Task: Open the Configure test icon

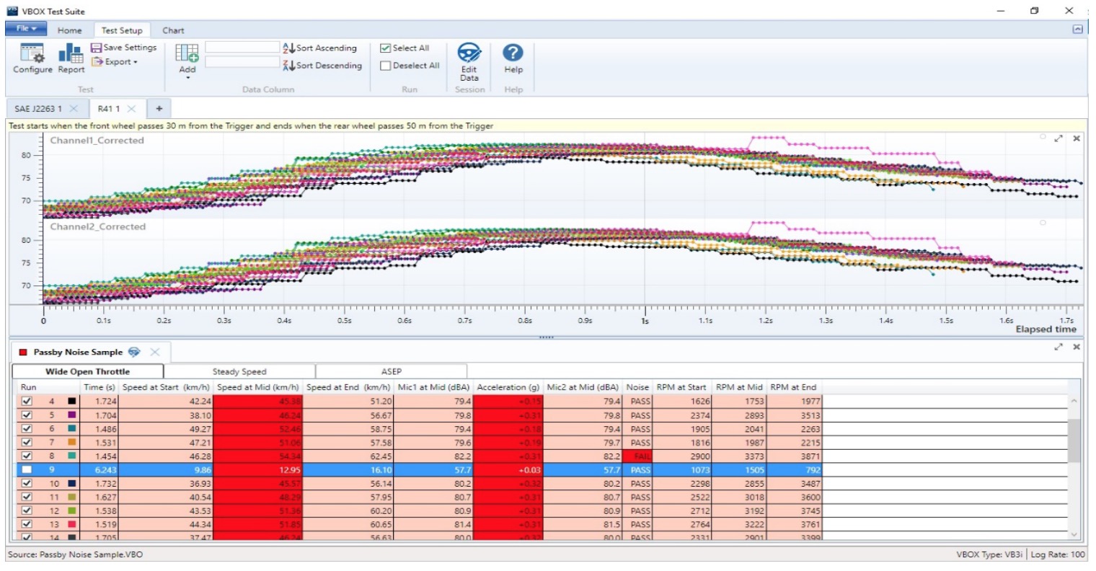Action: tap(32, 53)
